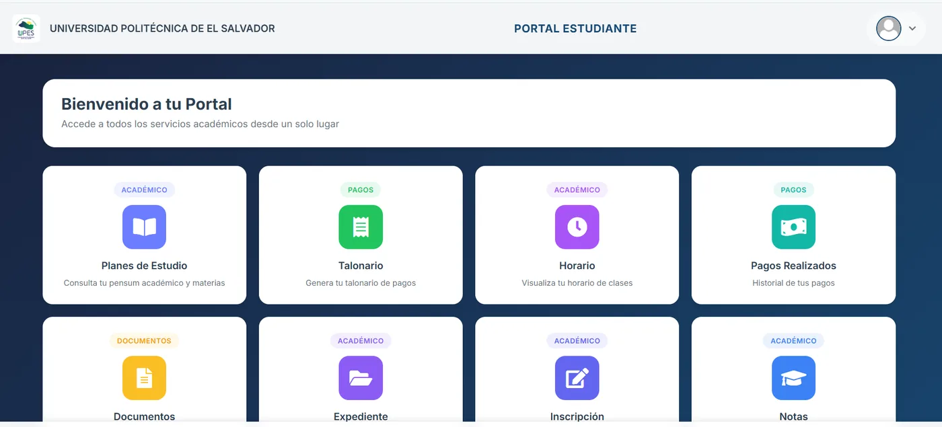Viewport: 942px width, 427px height.
Task: Click 'Historial de tus pagos' description
Action: click(x=793, y=283)
